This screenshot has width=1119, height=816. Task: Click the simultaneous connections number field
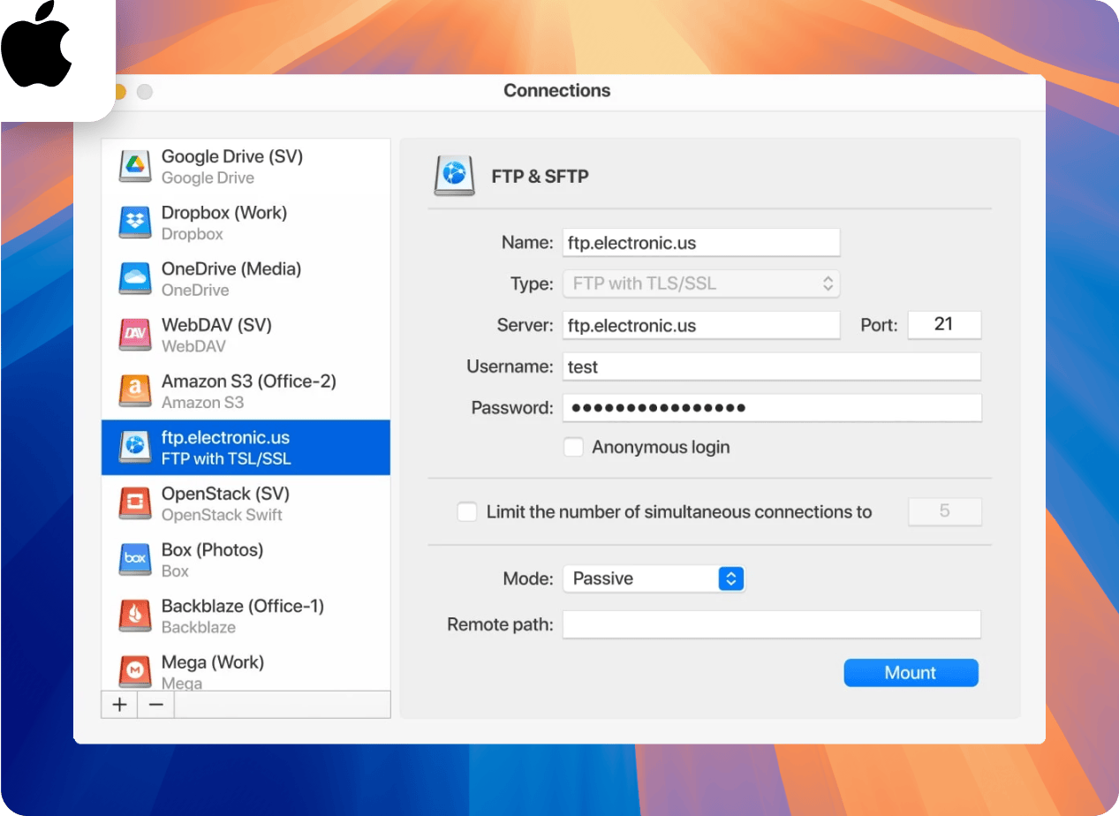(x=945, y=511)
